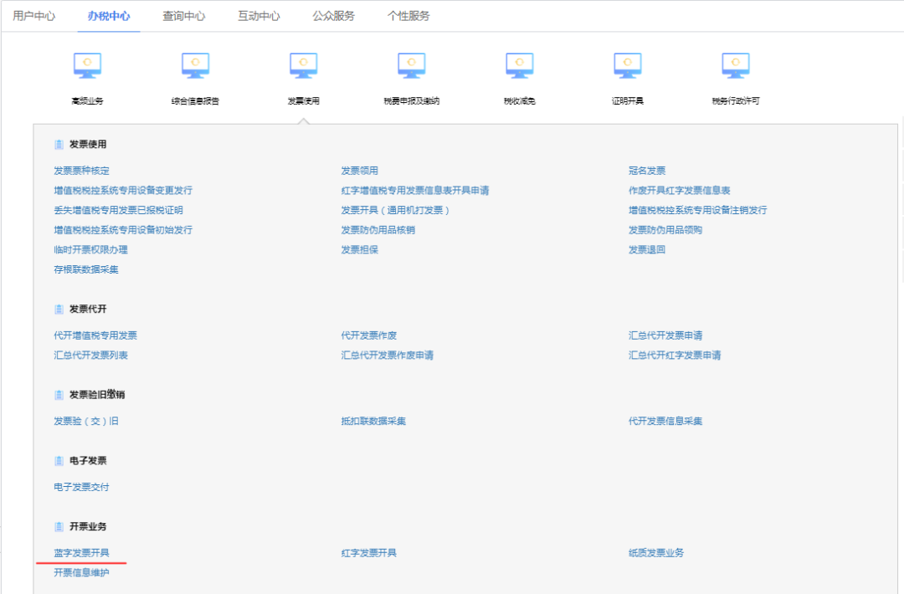The width and height of the screenshot is (904, 594).
Task: Select the 发票使用 monitor icon
Action: click(304, 66)
